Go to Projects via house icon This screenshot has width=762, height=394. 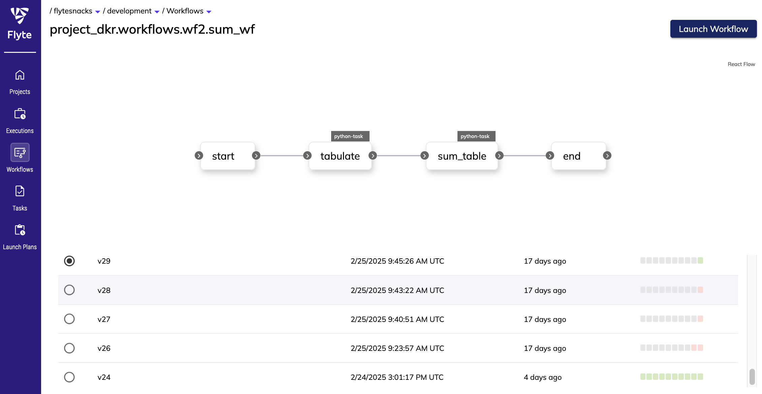(20, 75)
